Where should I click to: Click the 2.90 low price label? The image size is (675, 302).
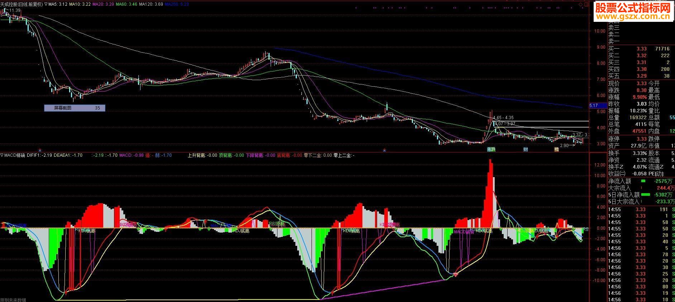[x=564, y=146]
